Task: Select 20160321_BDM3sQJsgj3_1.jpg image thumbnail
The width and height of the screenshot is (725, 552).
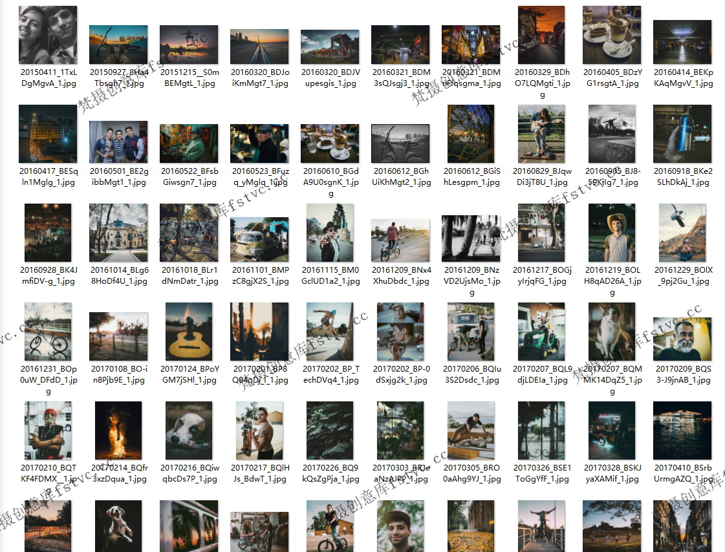Action: (400, 45)
